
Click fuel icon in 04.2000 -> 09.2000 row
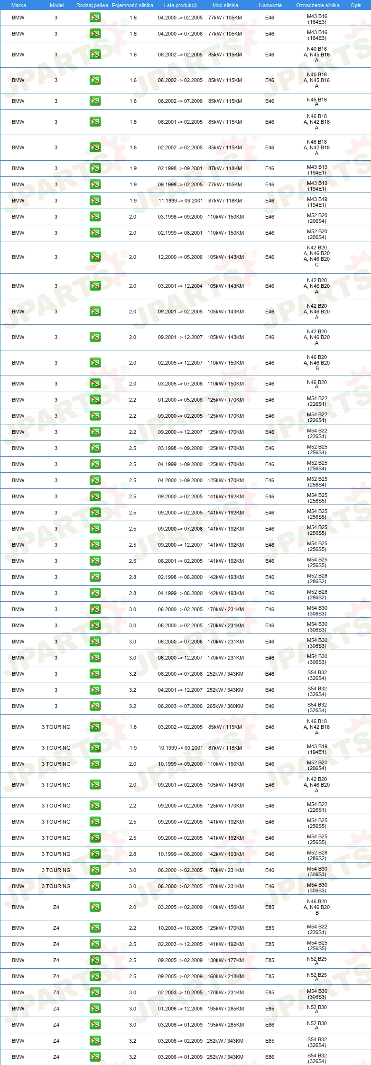click(95, 480)
